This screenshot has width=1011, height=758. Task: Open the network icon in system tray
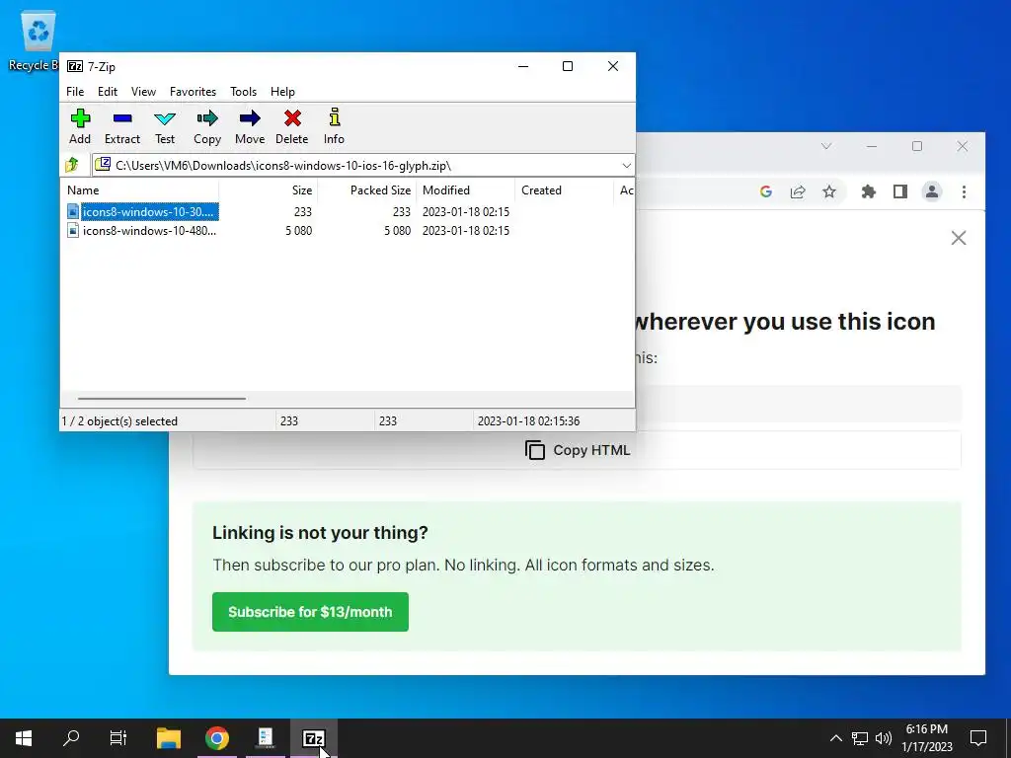tap(860, 738)
